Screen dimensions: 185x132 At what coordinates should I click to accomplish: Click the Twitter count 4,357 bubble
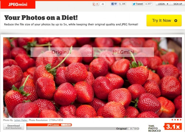click(x=148, y=4)
